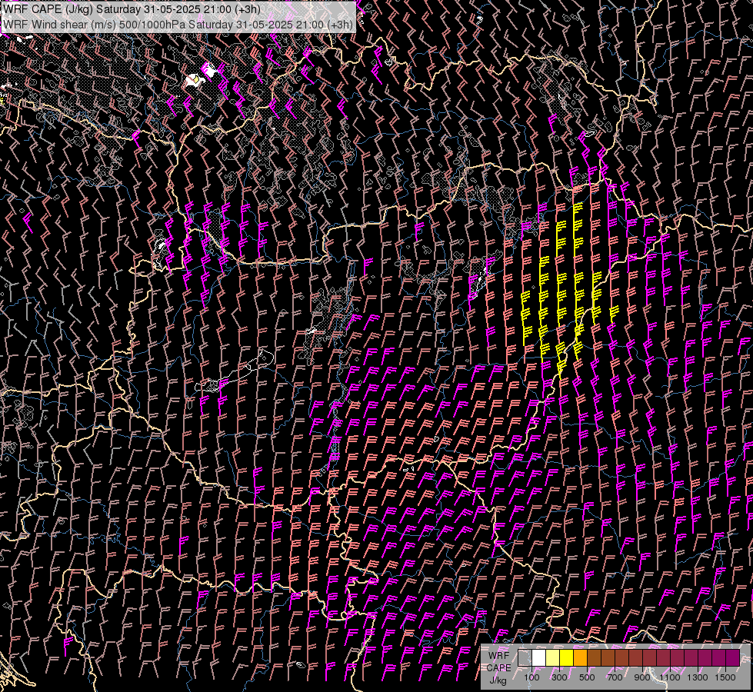Click the 1300 legend value
This screenshot has width=753, height=692.
click(698, 677)
